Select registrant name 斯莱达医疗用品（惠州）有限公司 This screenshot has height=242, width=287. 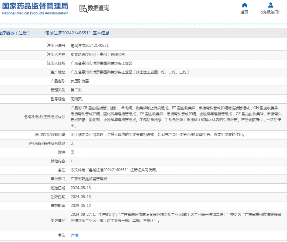point(98,54)
